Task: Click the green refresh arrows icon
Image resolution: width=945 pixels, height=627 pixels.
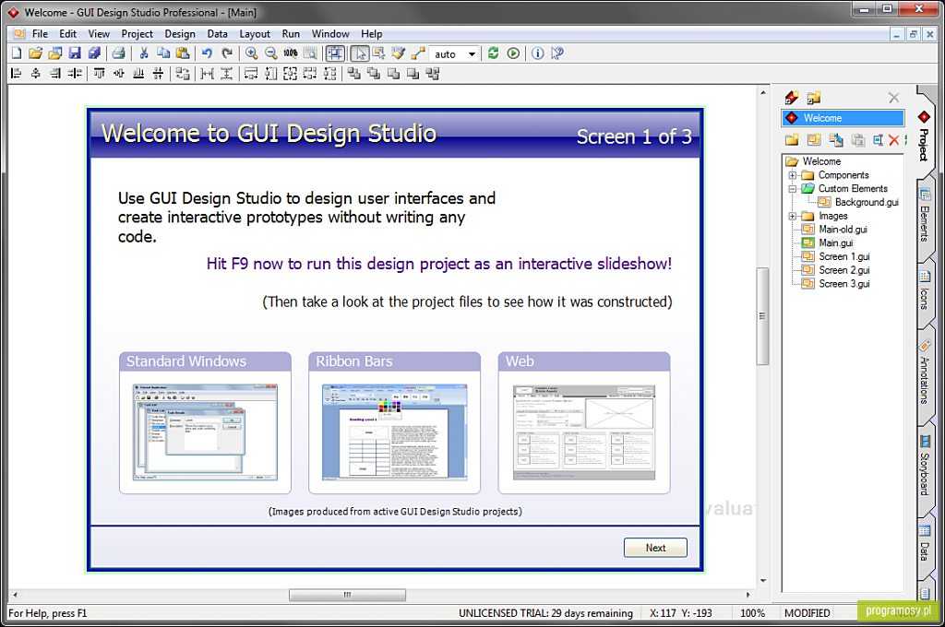Action: 494,53
